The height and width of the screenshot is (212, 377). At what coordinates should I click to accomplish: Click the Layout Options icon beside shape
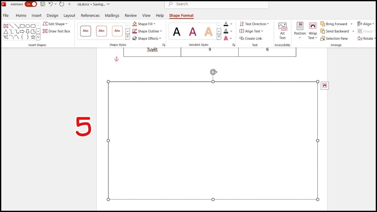(x=325, y=86)
